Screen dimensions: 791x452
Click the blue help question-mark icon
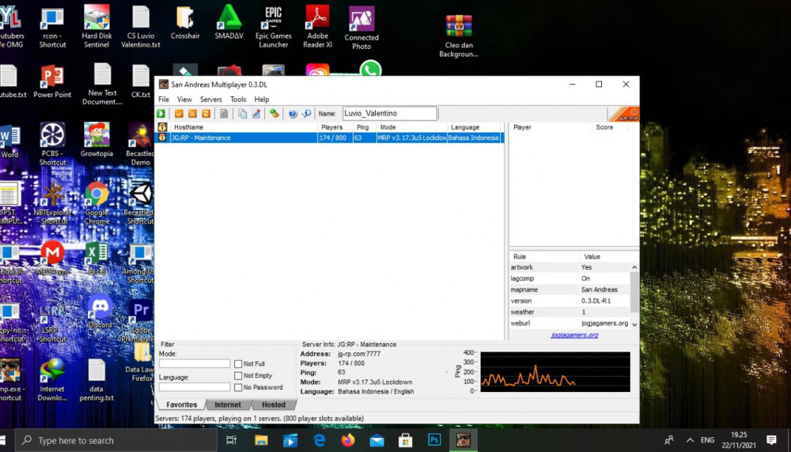tap(293, 114)
